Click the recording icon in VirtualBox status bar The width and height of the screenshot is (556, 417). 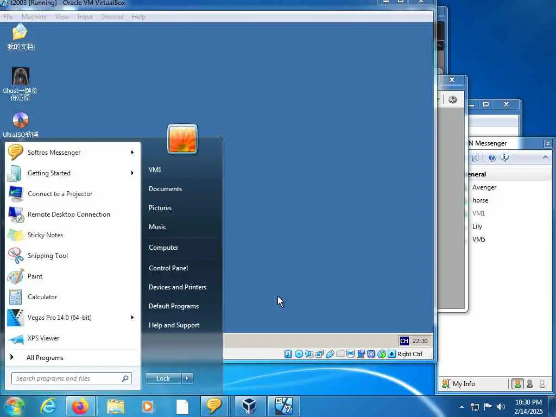click(x=361, y=354)
